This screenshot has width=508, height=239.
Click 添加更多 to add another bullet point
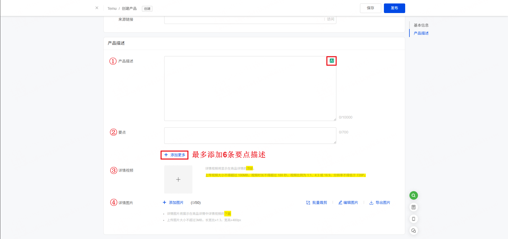(x=175, y=155)
